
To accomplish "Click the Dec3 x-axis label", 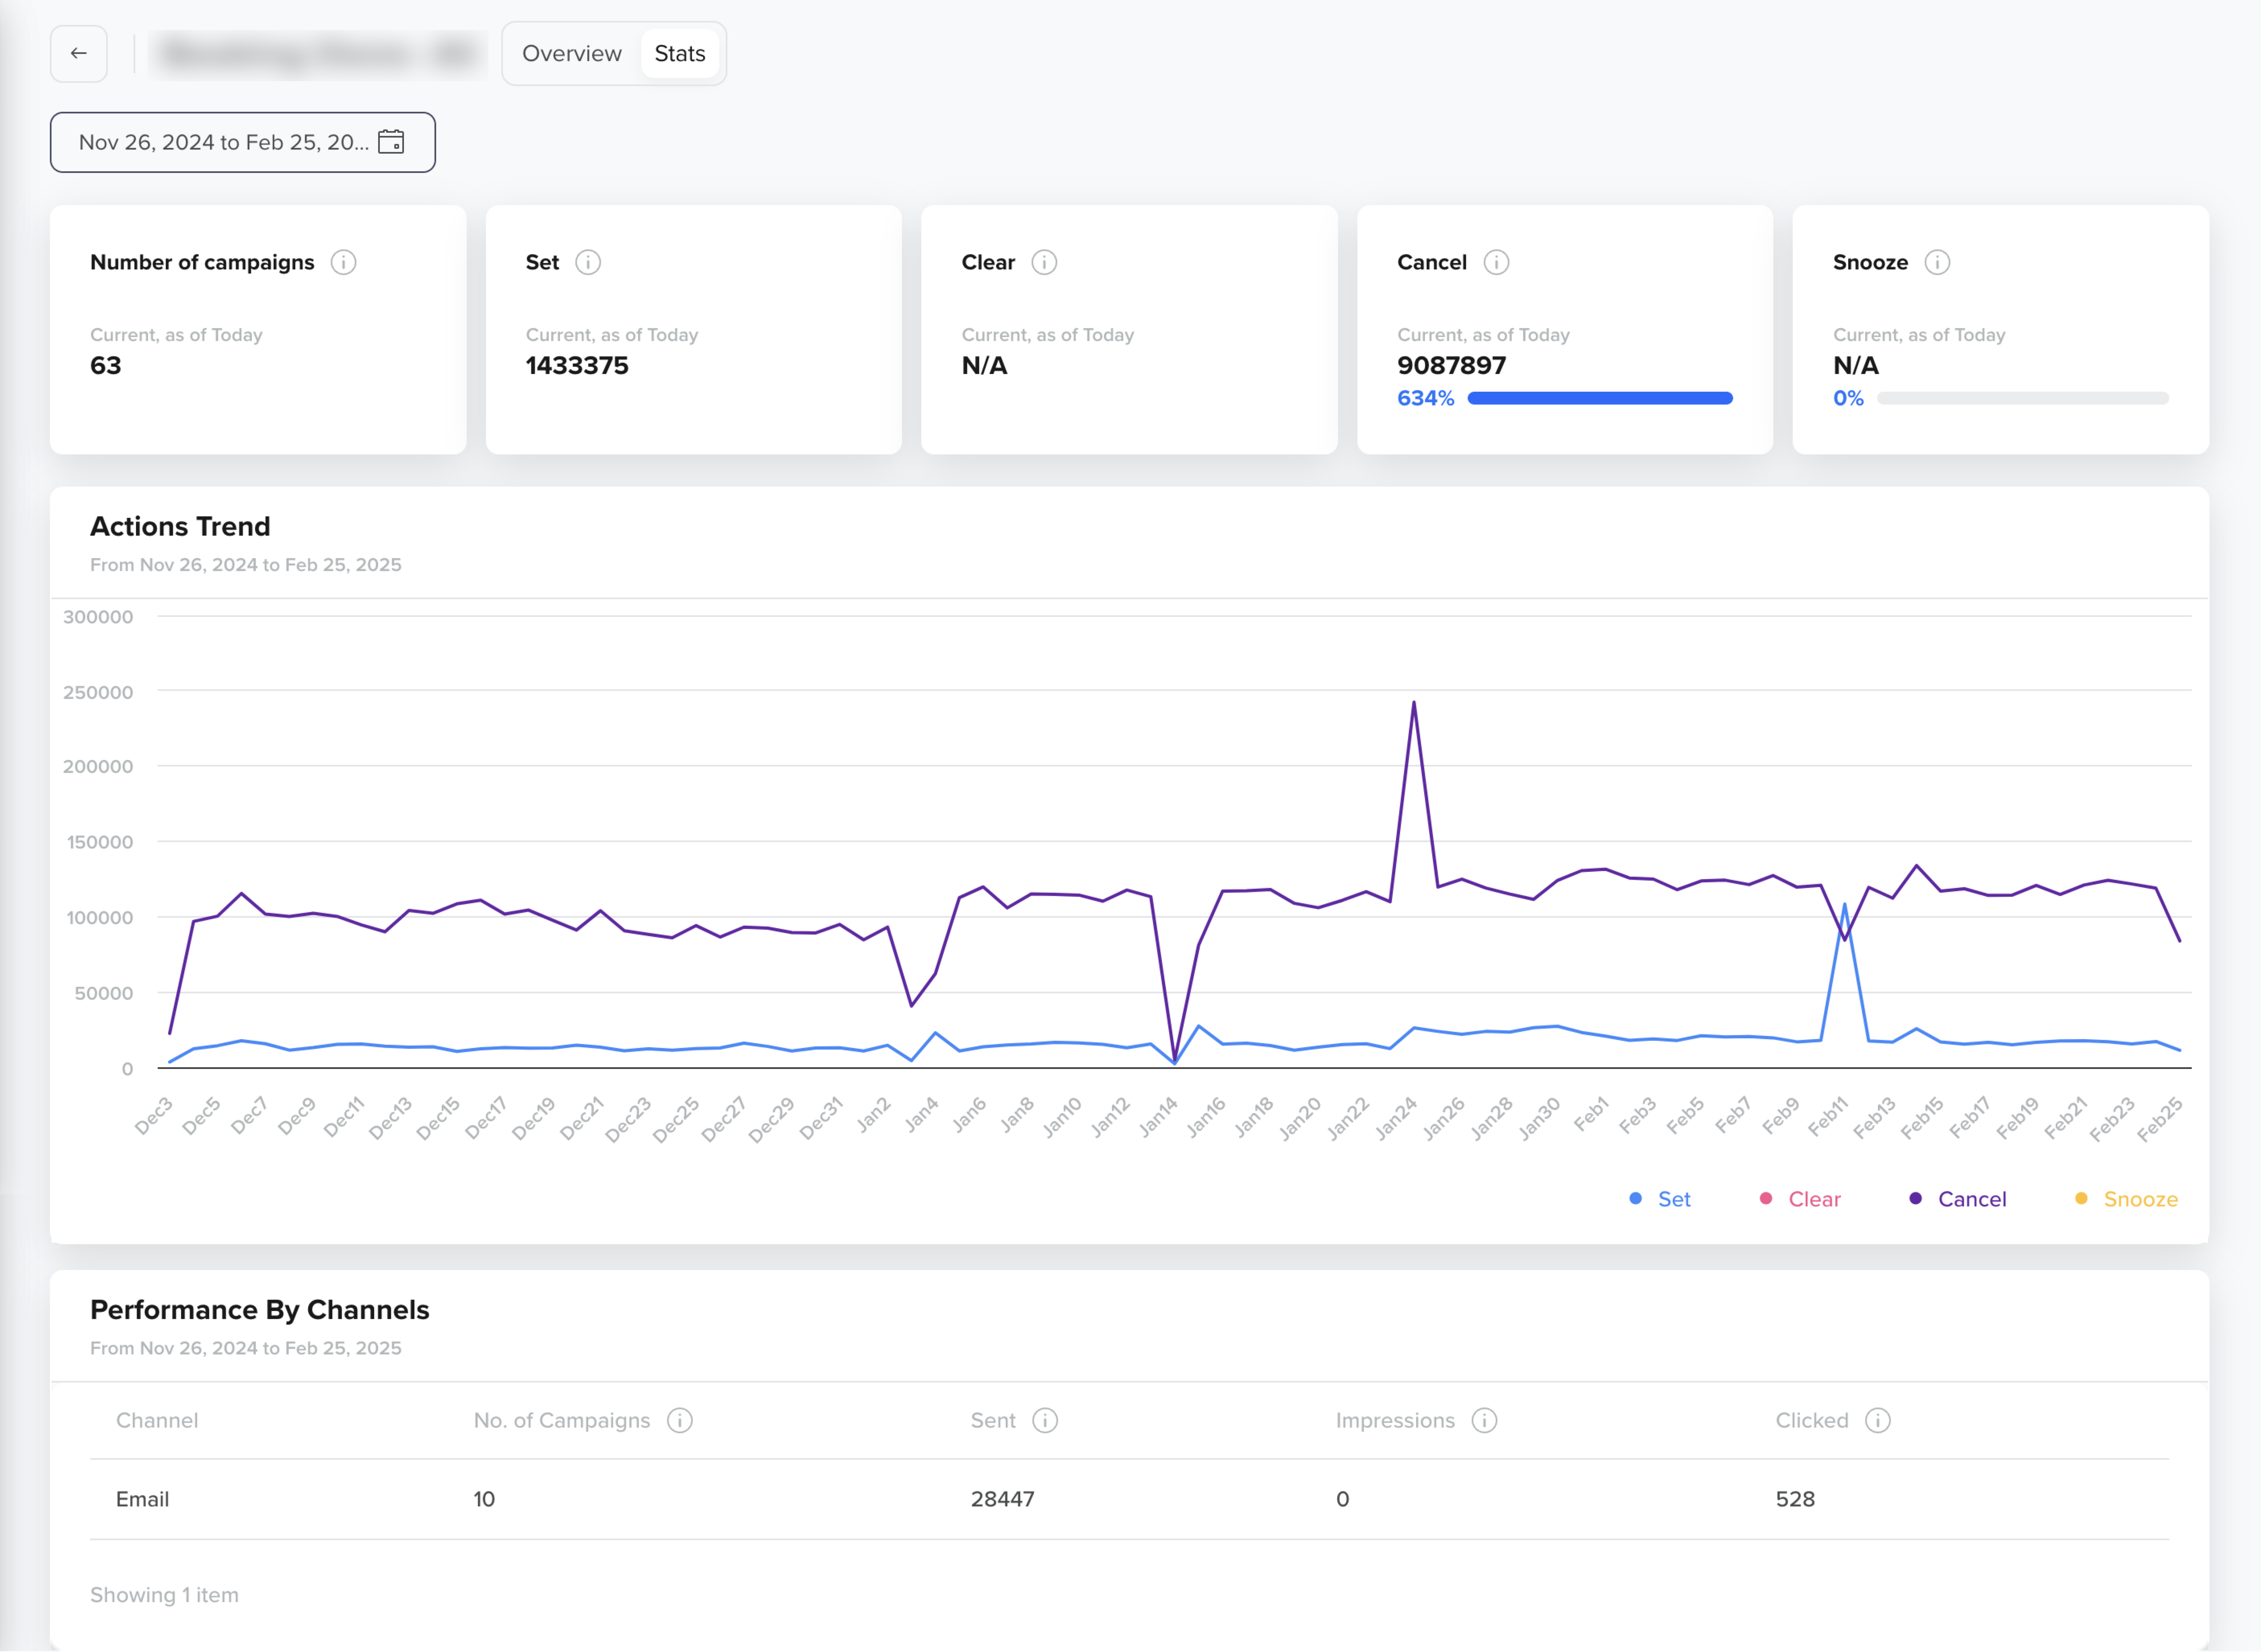I will [x=154, y=1117].
